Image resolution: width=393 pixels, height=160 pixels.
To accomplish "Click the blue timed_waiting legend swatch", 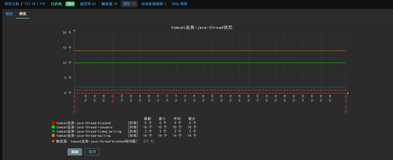I will (x=53, y=131).
